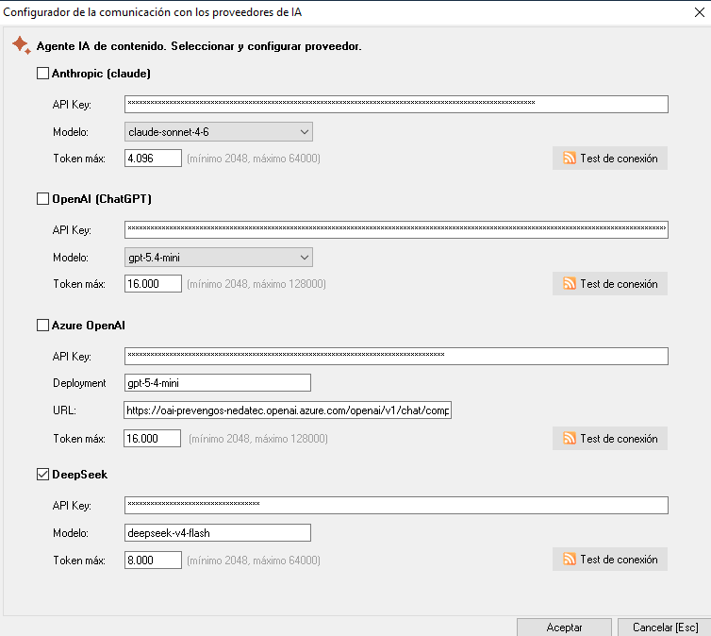
Task: Enable the OpenAI (ChatGPT) provider checkbox
Action: pyautogui.click(x=42, y=199)
